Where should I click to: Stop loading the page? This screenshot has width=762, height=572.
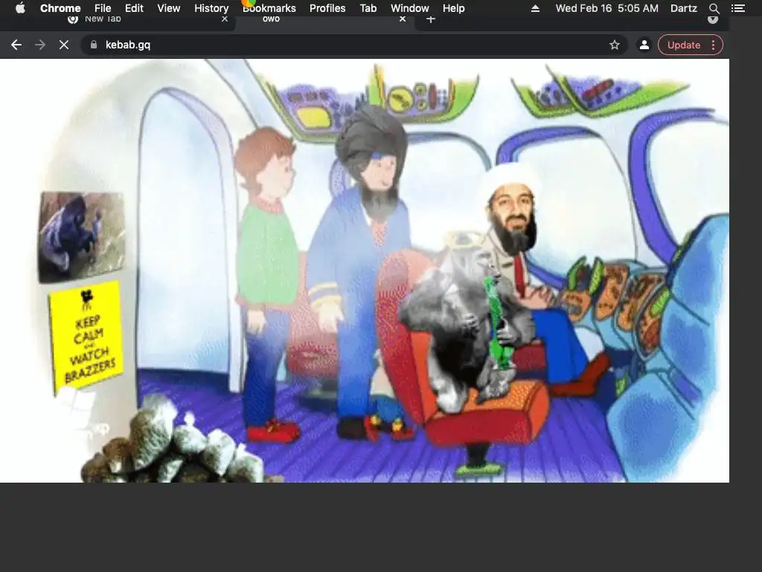64,45
